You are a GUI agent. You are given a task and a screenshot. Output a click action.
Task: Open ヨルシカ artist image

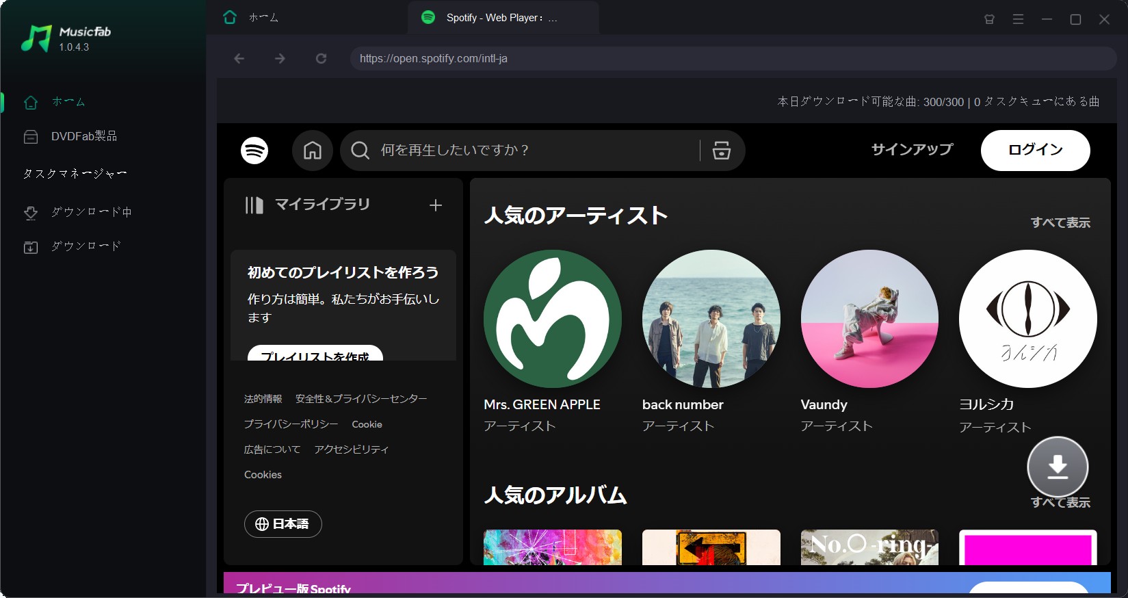(1028, 319)
